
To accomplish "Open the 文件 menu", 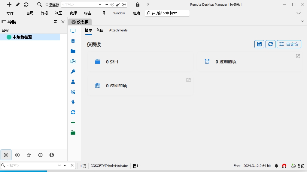I will pos(10,13).
